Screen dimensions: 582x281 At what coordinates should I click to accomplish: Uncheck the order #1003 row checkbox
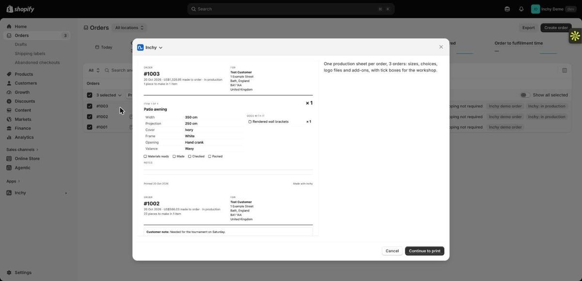89,106
